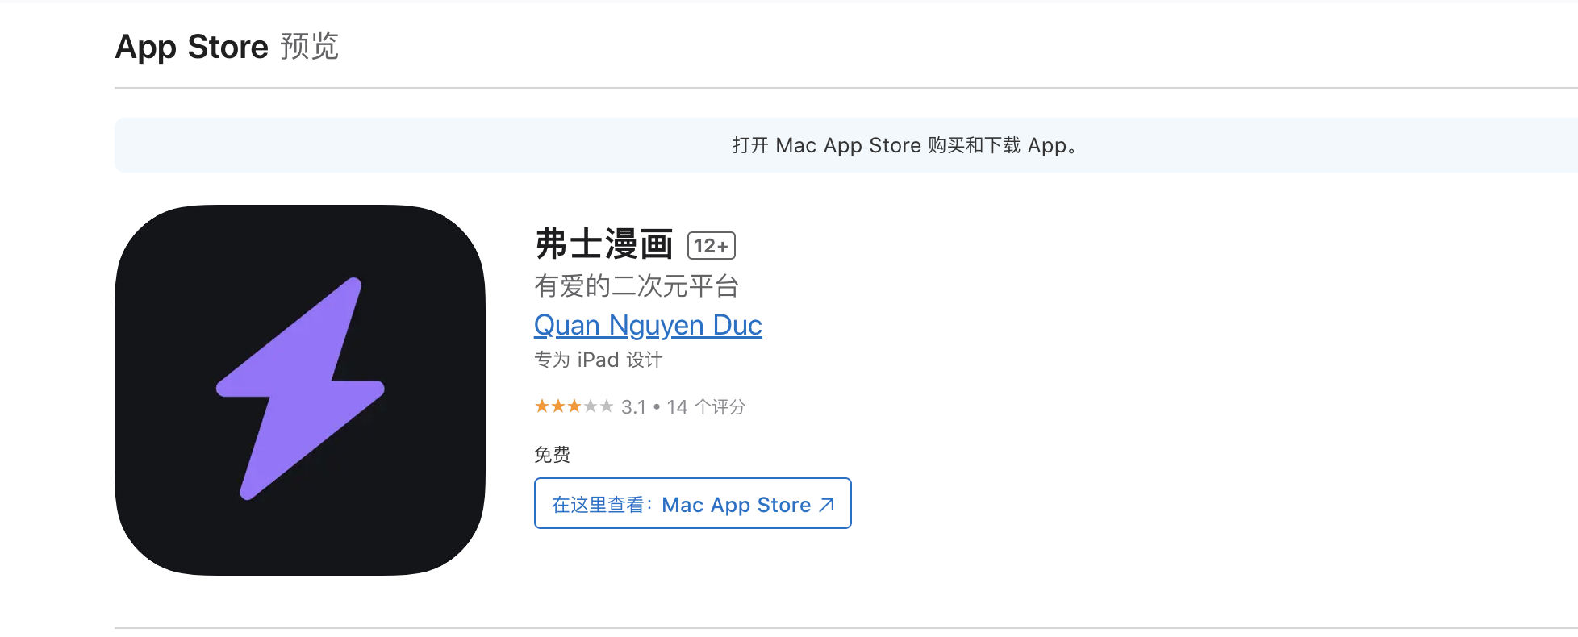Click the App Store header title
This screenshot has height=637, width=1578.
click(x=191, y=47)
